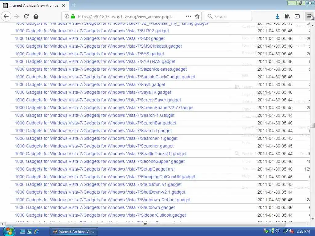Open a new tab with plus button

(74, 5)
